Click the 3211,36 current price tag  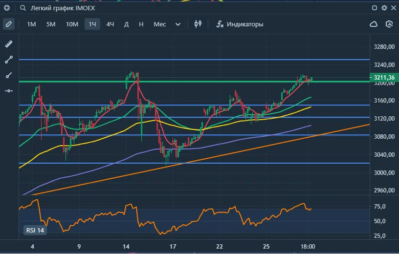click(384, 77)
